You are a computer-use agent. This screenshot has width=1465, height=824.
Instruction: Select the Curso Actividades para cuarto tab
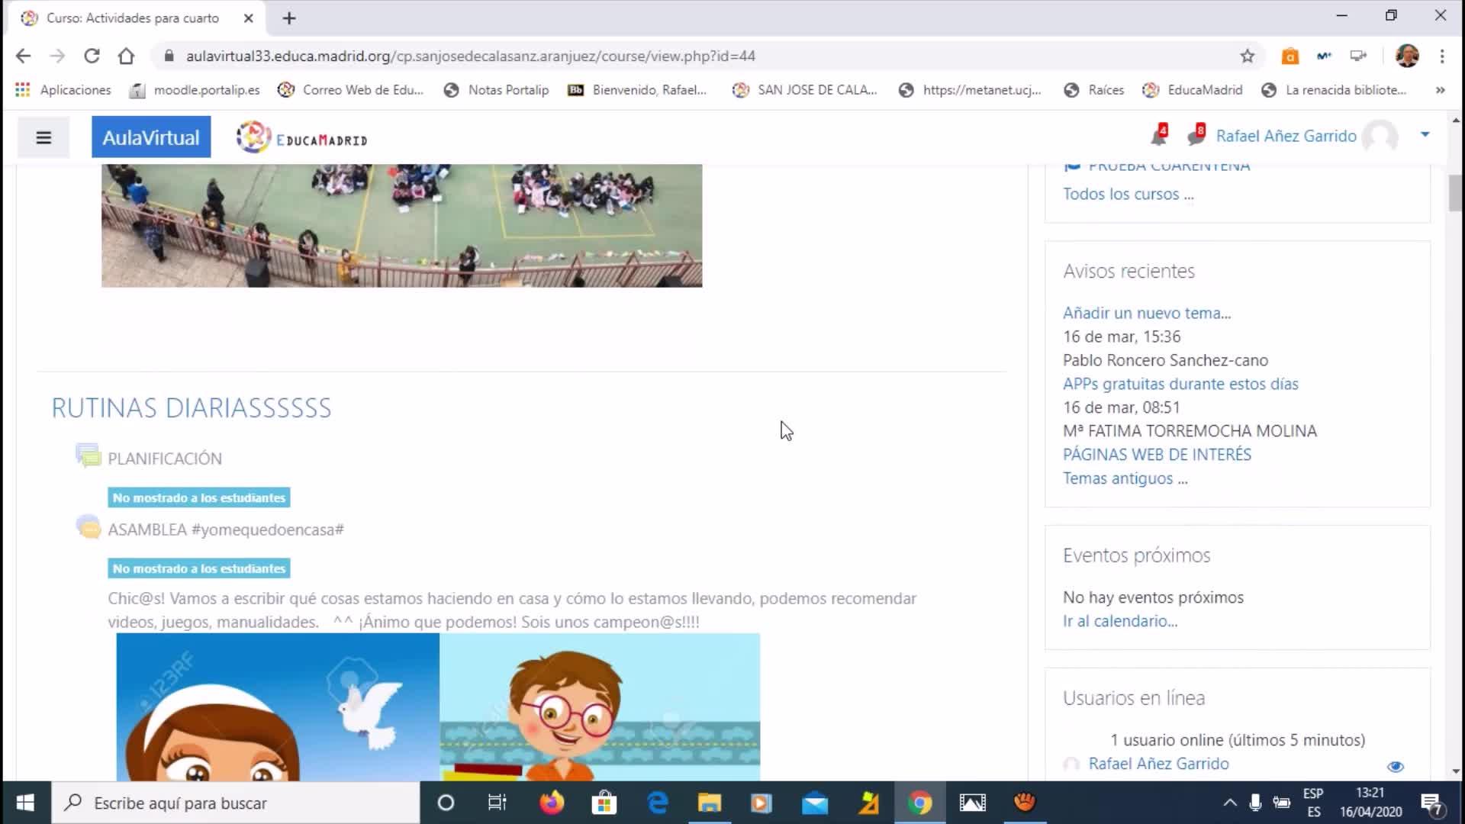pyautogui.click(x=133, y=18)
